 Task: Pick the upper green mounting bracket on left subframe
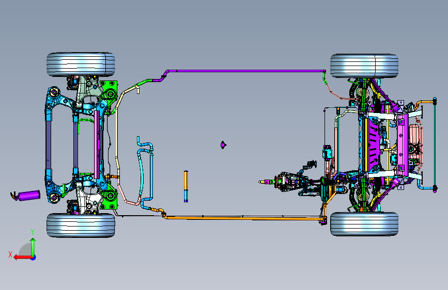coord(109,91)
